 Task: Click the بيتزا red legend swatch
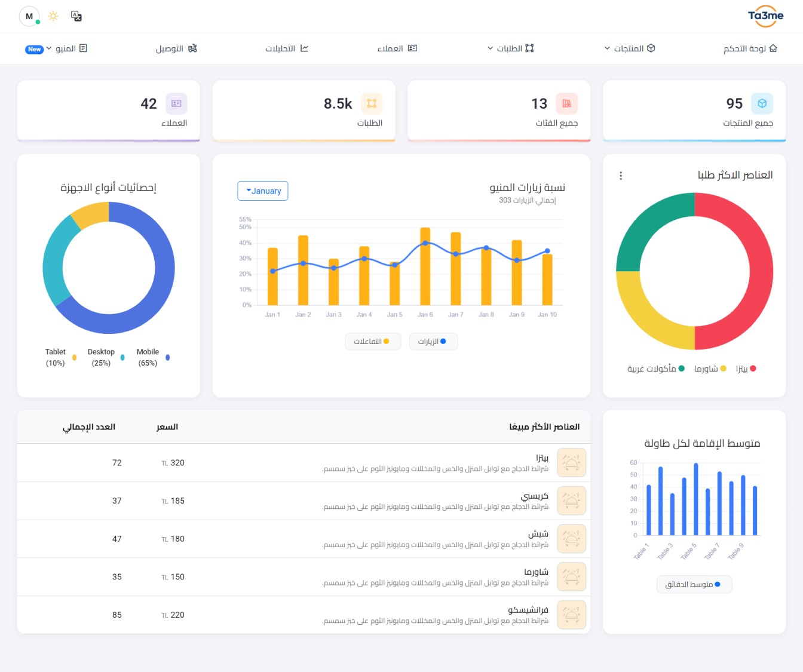(x=753, y=369)
